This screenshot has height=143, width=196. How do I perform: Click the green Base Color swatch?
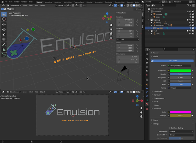[180, 70]
